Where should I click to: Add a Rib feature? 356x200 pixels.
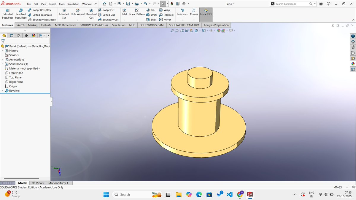pos(150,10)
